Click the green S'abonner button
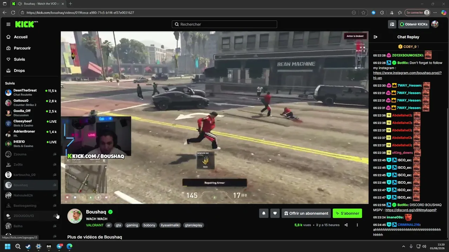This screenshot has height=252, width=449. click(x=347, y=213)
